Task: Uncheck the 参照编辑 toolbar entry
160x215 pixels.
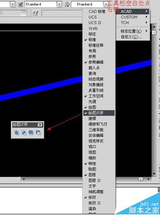Action: point(99,62)
